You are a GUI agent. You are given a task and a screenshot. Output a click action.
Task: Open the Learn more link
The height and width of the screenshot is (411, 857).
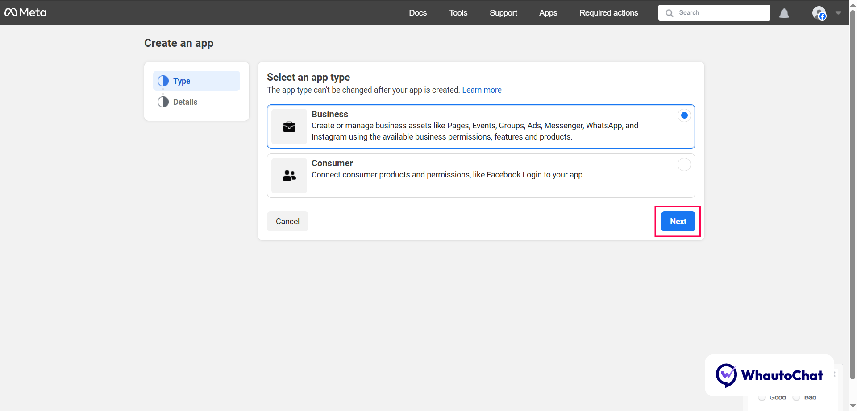482,90
